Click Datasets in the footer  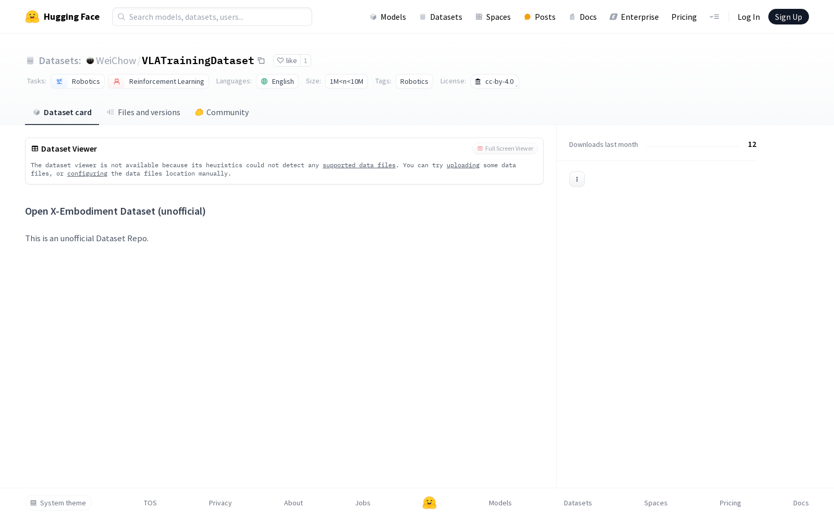pyautogui.click(x=578, y=503)
